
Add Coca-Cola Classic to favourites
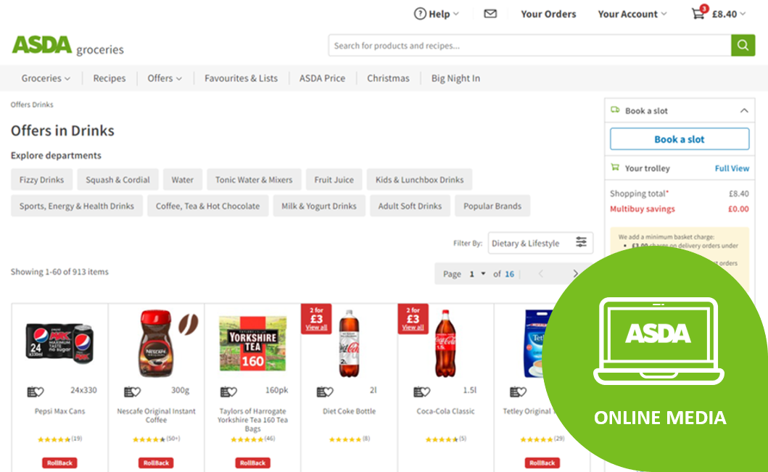[422, 392]
